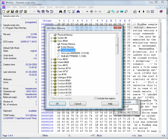Screen dimensions: 168x139
Task: Open the Position menu
Action: tap(33, 7)
